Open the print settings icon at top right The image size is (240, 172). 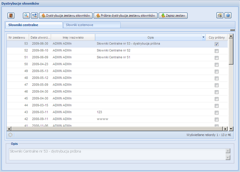(x=220, y=16)
